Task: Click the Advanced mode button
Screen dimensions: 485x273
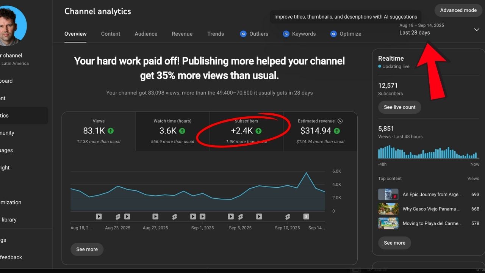Action: coord(458,10)
